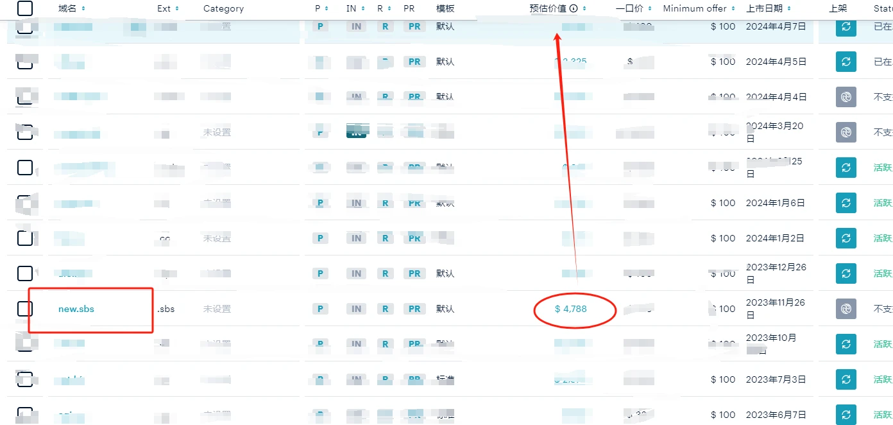
Task: Toggle the select-all checkbox in the table header
Action: click(24, 8)
